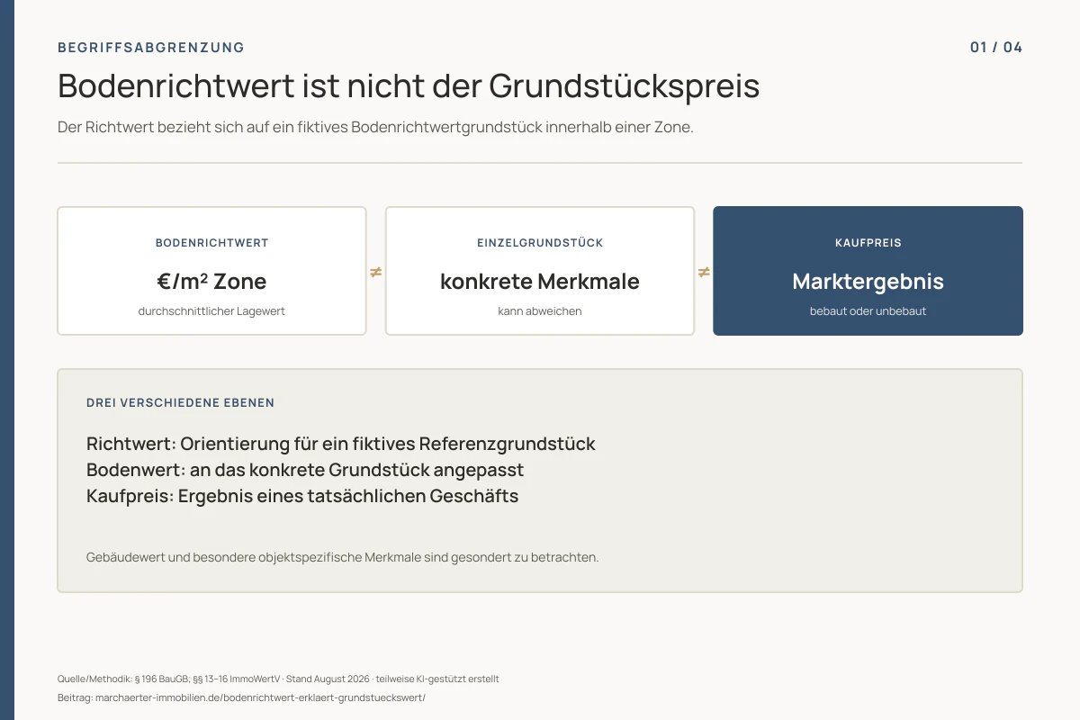Click the not-equal sign after Bodenrichtwert card
This screenshot has width=1080, height=720.
(x=376, y=272)
